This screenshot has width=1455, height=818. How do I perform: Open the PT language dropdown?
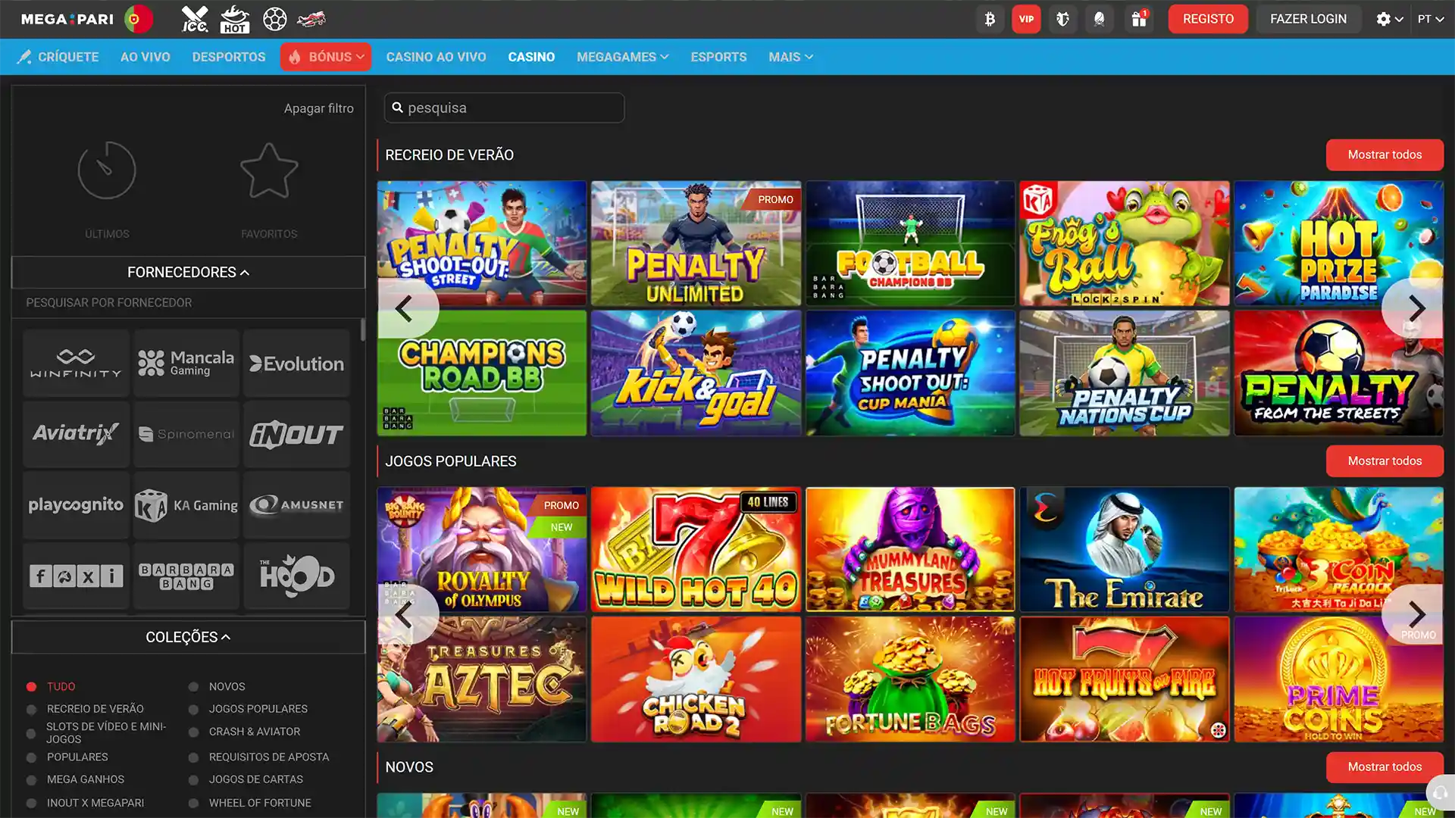1431,19
